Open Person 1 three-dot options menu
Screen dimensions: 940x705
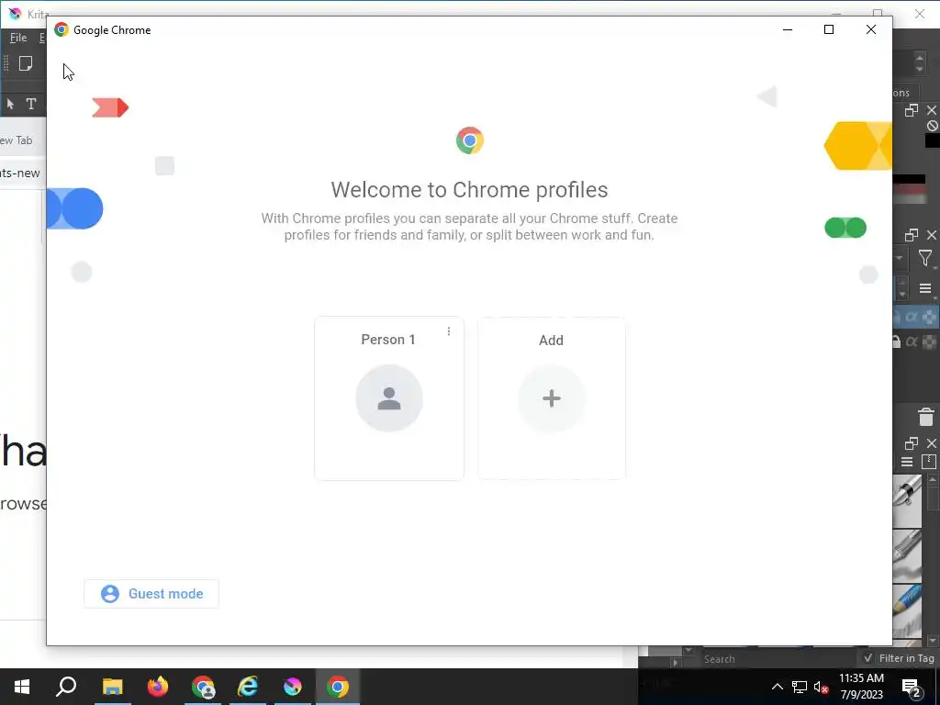tap(448, 331)
